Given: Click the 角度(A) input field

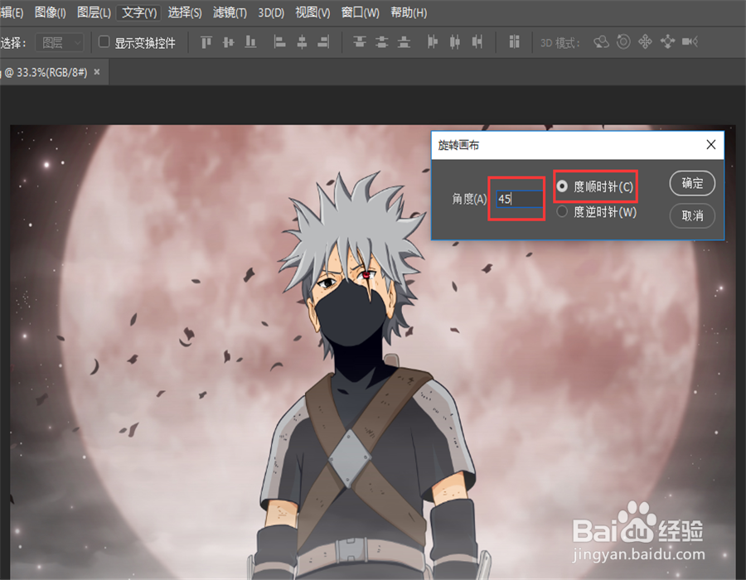Looking at the screenshot, I should 519,199.
